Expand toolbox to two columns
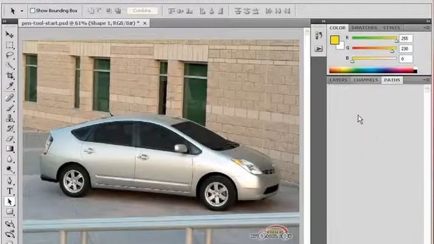This screenshot has height=244, width=434. point(5,21)
